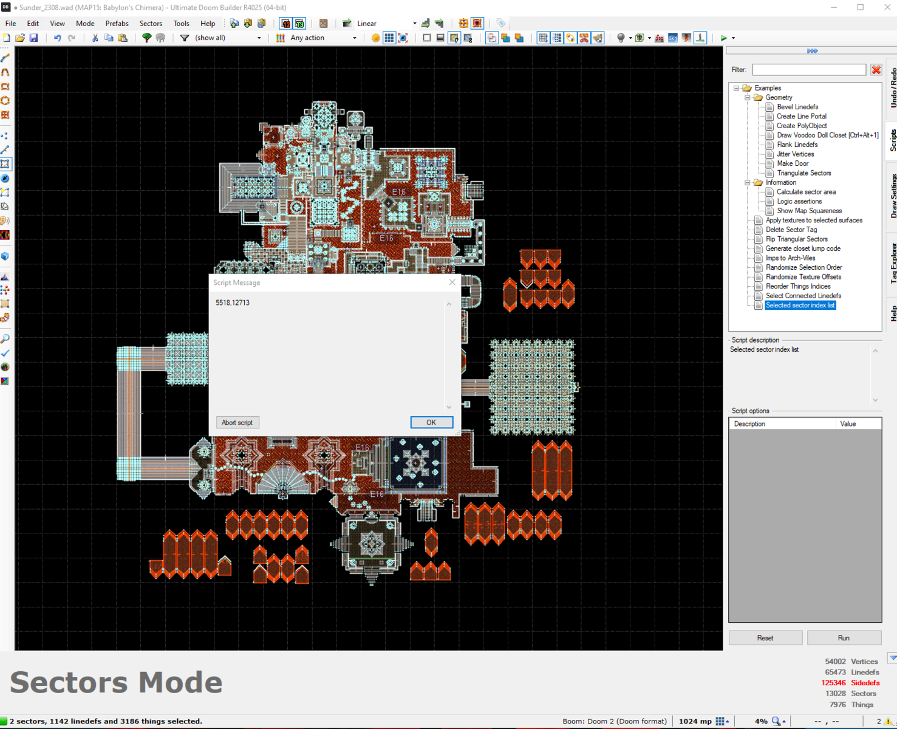Click zoom magnifier in status bar
Screen dimensions: 897x729
click(776, 721)
